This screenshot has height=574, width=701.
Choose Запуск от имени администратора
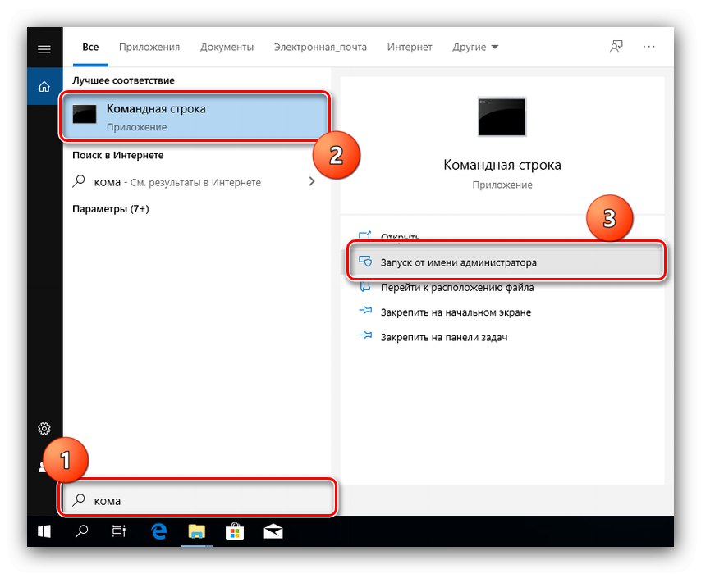(506, 262)
